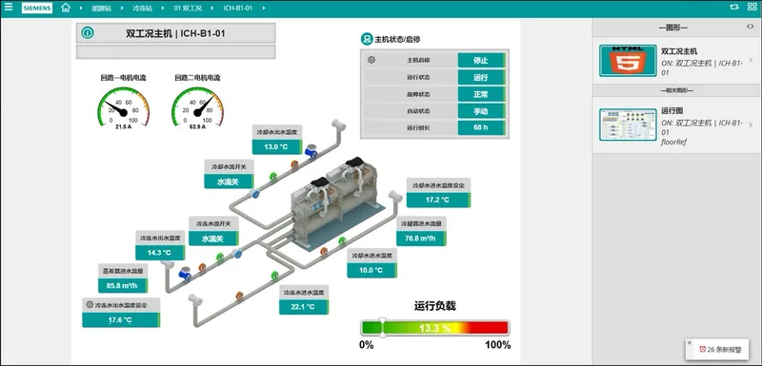762x366 pixels.
Task: Expand arrow after home breadcrumb
Action: click(81, 9)
